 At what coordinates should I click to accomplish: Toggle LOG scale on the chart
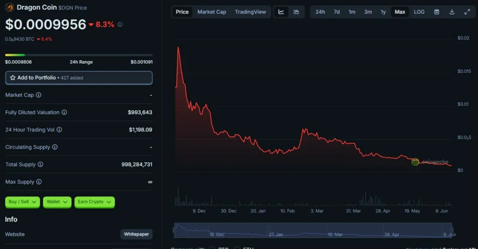[419, 12]
